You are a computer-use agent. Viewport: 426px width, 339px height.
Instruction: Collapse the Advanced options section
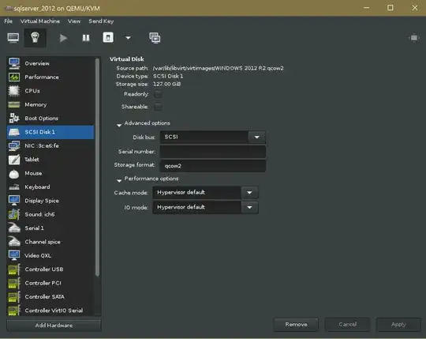(x=119, y=125)
